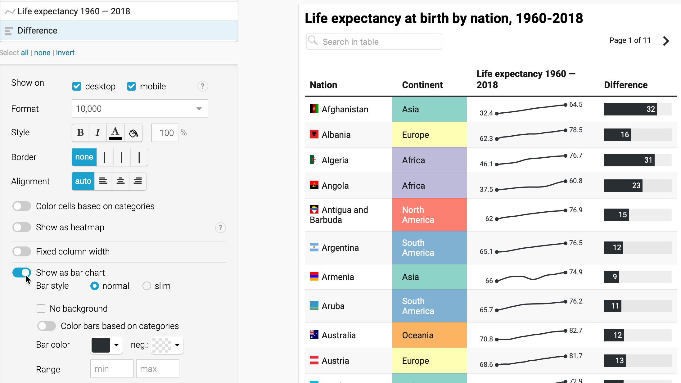681x383 pixels.
Task: Open the Bar color dropdown arrow
Action: 116,345
